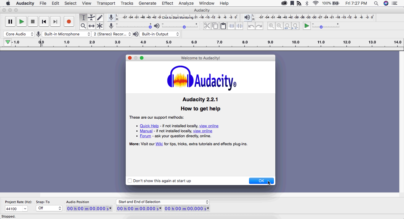The height and width of the screenshot is (219, 404).
Task: Click the Skip to End button
Action: click(55, 22)
